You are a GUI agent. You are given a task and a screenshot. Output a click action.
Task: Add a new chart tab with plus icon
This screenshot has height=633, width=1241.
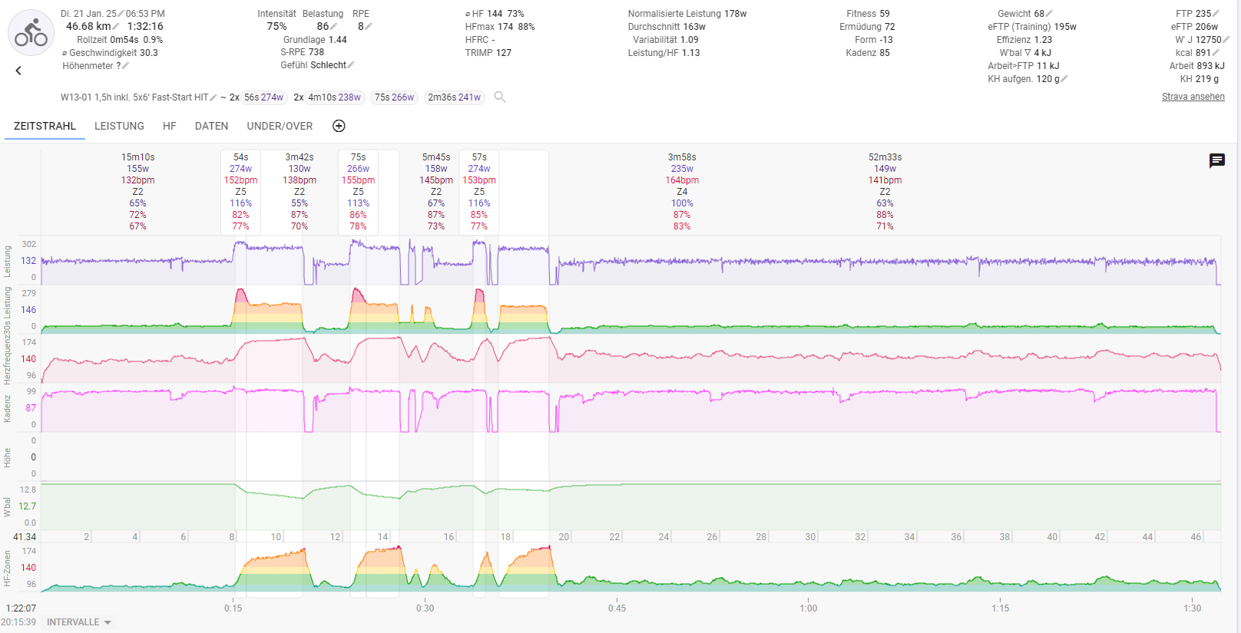point(339,126)
